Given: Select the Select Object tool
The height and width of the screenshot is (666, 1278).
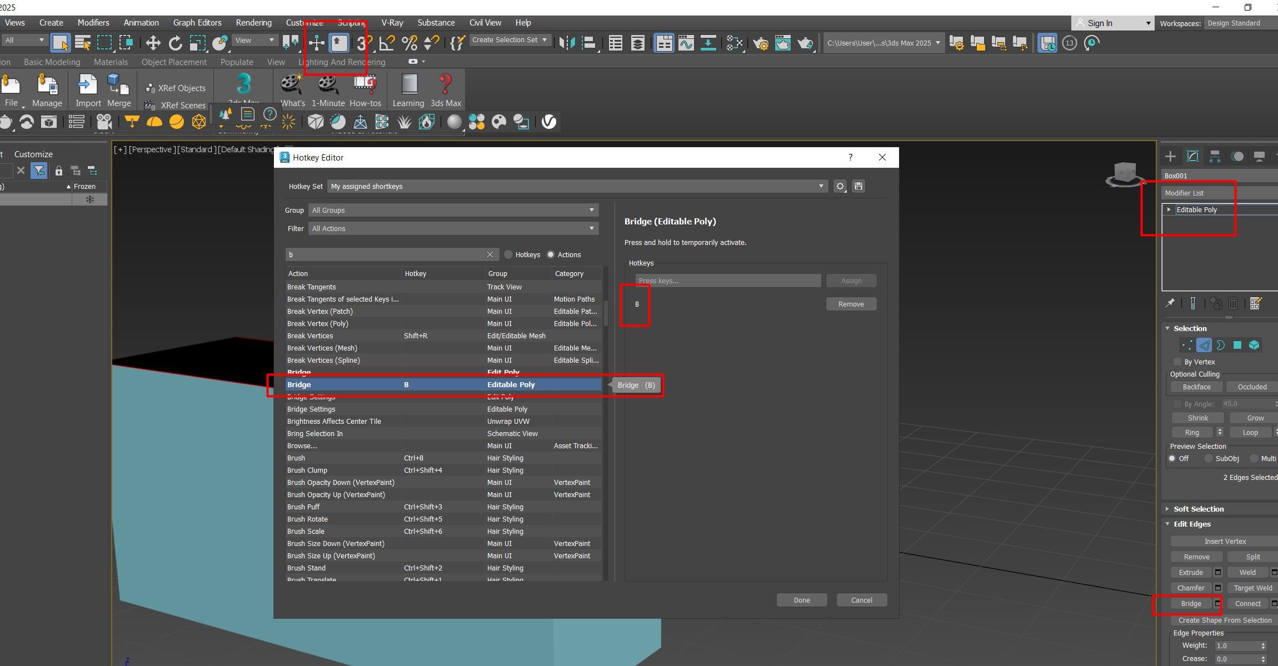Looking at the screenshot, I should click(x=60, y=43).
